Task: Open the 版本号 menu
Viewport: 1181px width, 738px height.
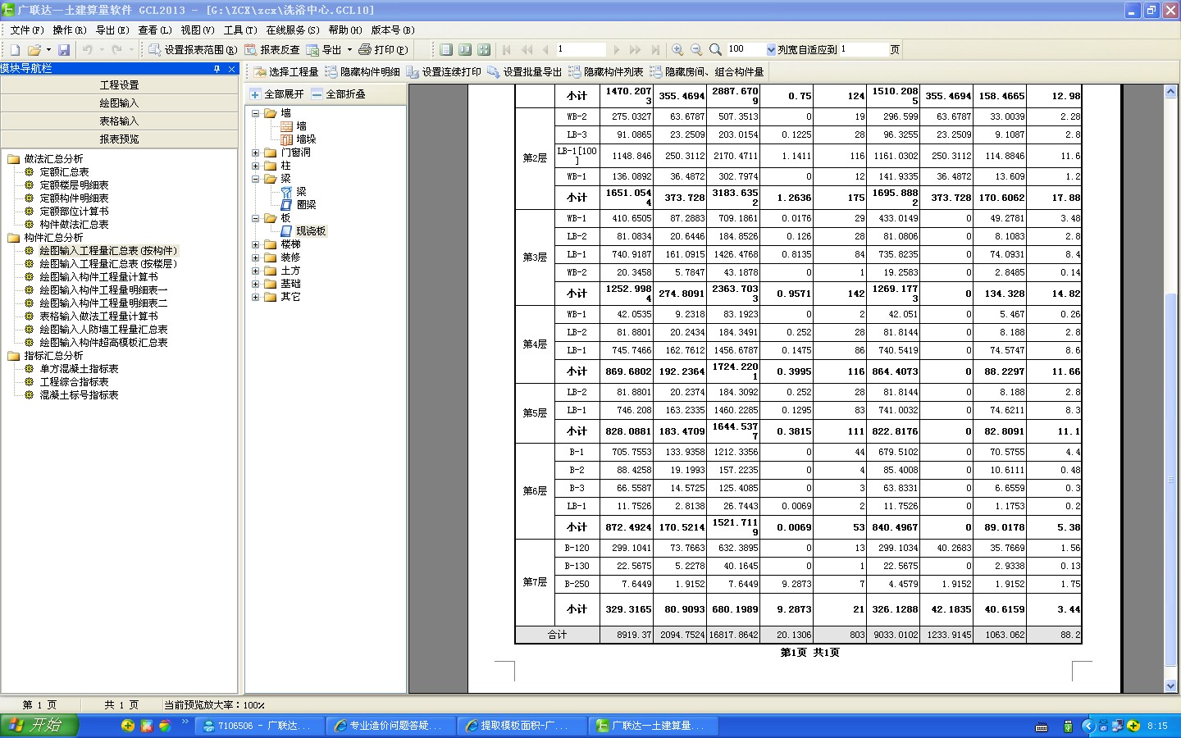Action: [392, 30]
